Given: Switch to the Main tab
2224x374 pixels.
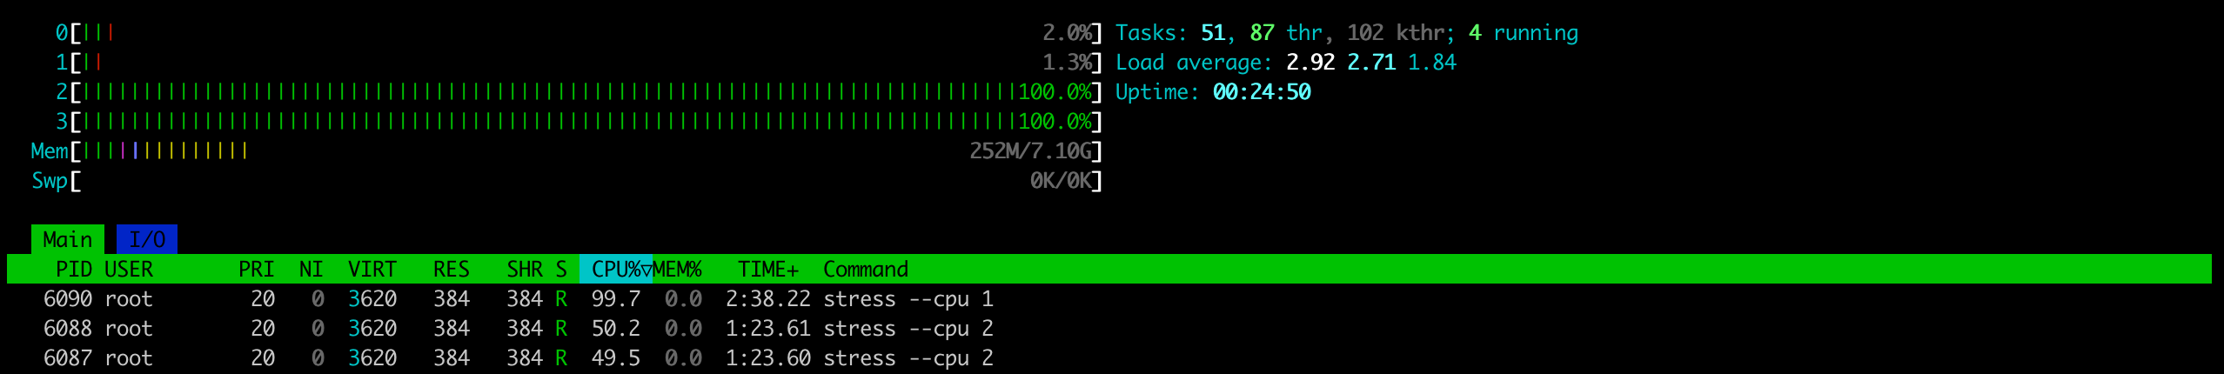Looking at the screenshot, I should point(67,239).
